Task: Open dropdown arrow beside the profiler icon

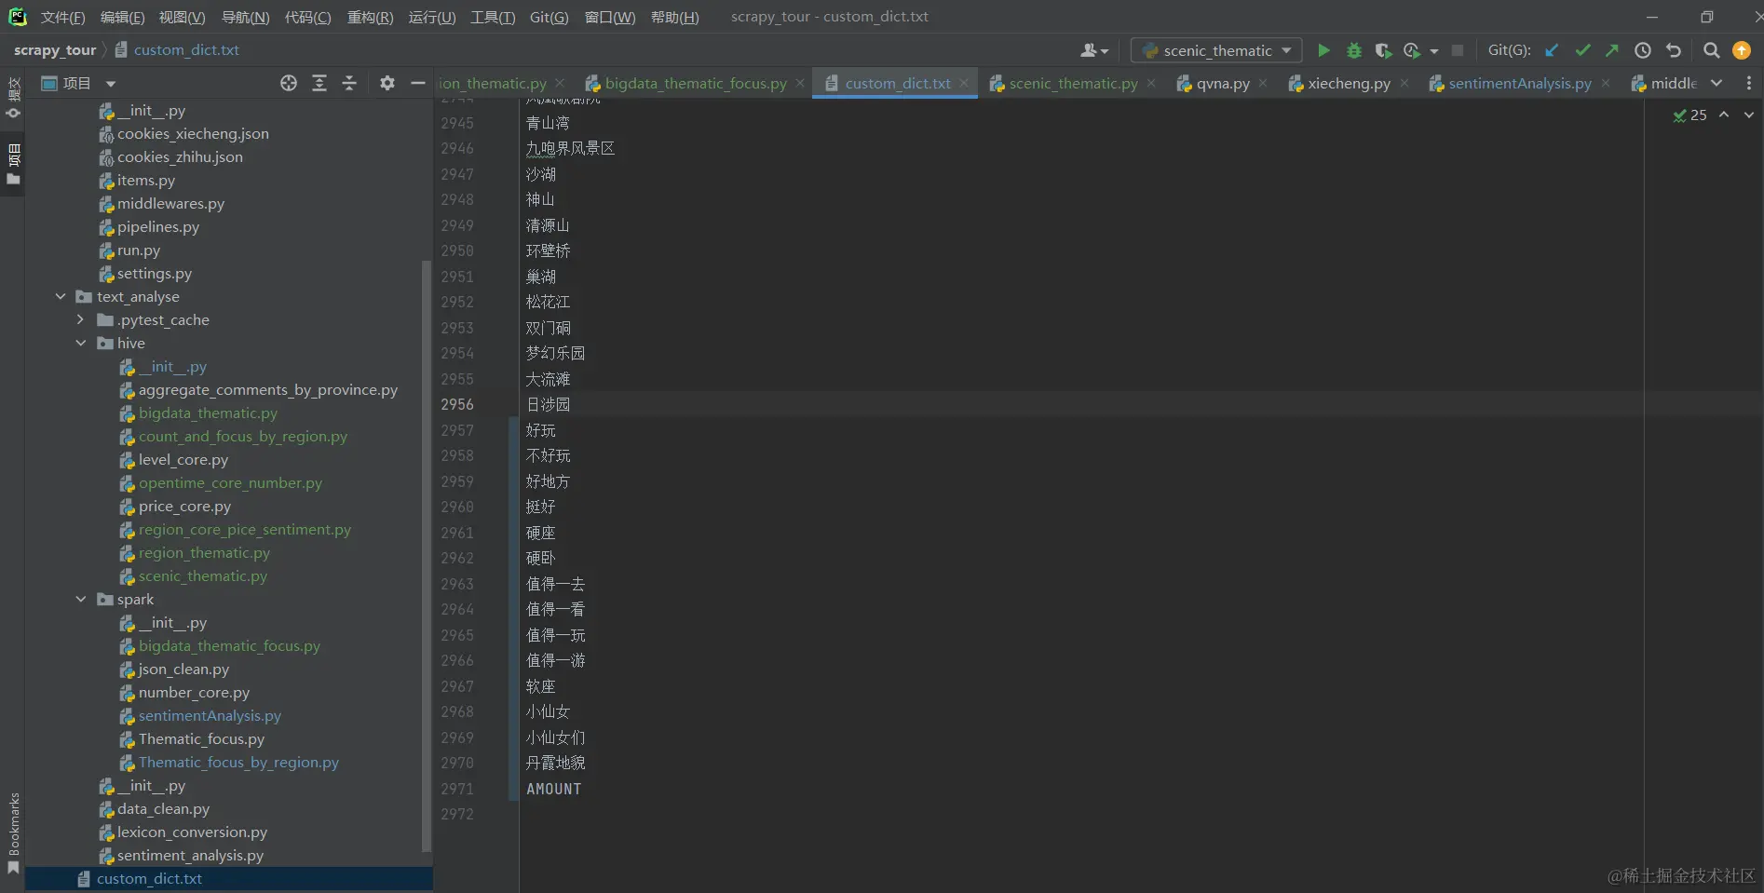Action: 1434,50
